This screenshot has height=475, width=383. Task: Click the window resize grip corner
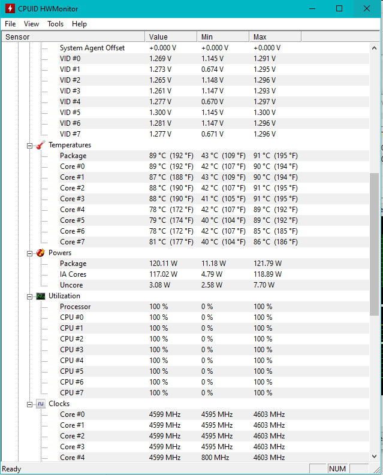coord(377,470)
